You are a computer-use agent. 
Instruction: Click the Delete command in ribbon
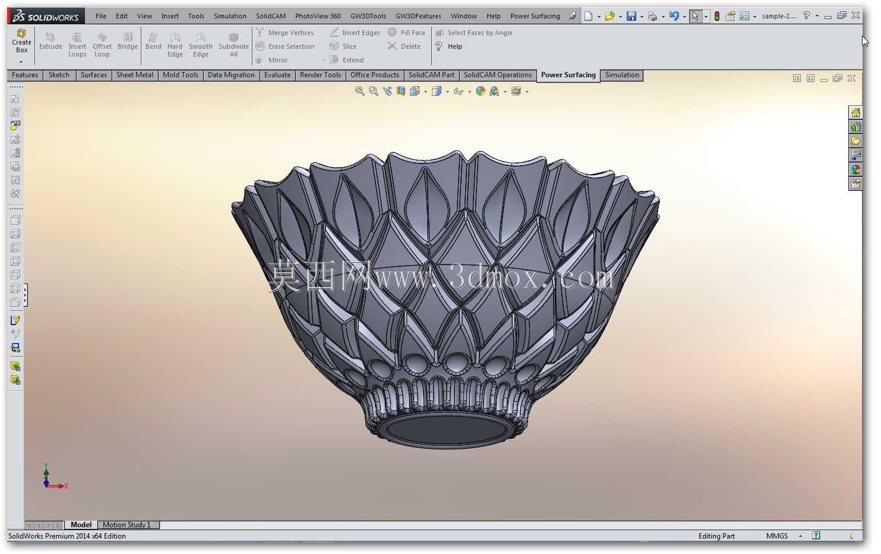[405, 46]
